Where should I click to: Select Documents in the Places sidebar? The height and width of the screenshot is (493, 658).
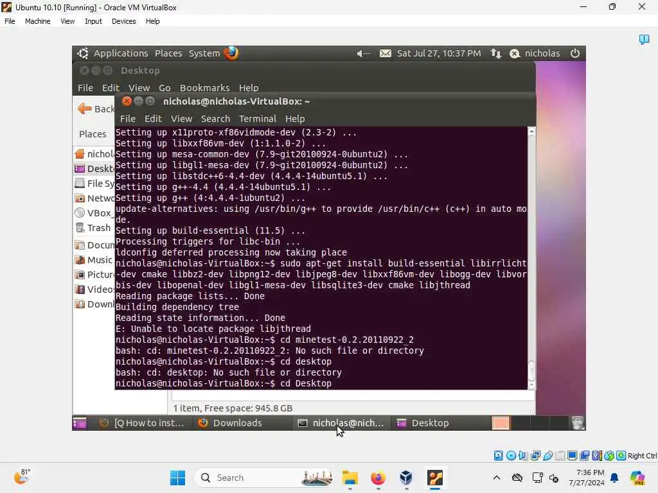click(94, 245)
